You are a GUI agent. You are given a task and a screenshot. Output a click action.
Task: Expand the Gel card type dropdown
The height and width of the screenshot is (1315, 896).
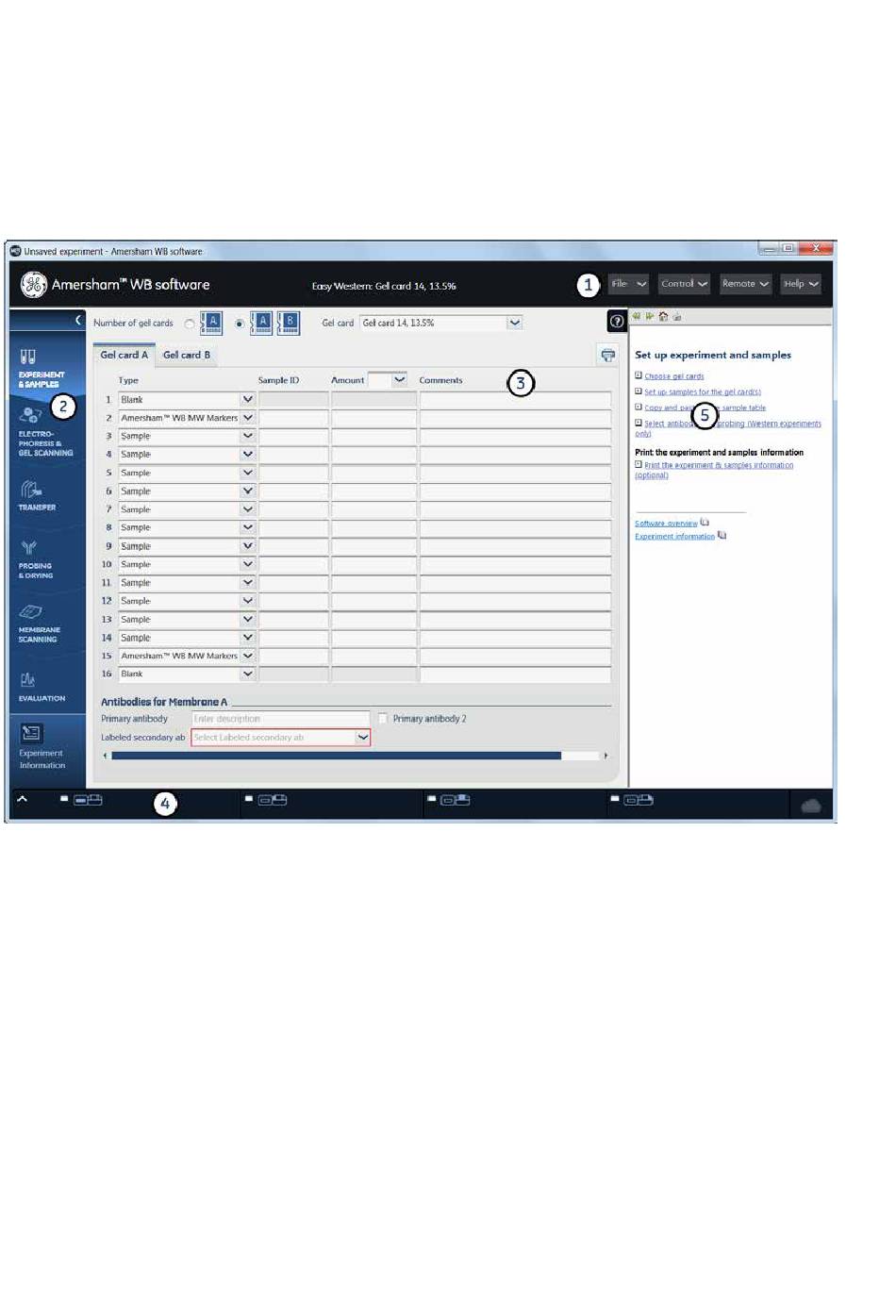pos(514,323)
